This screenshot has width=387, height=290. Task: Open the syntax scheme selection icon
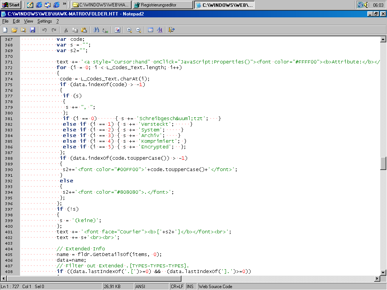(150, 30)
